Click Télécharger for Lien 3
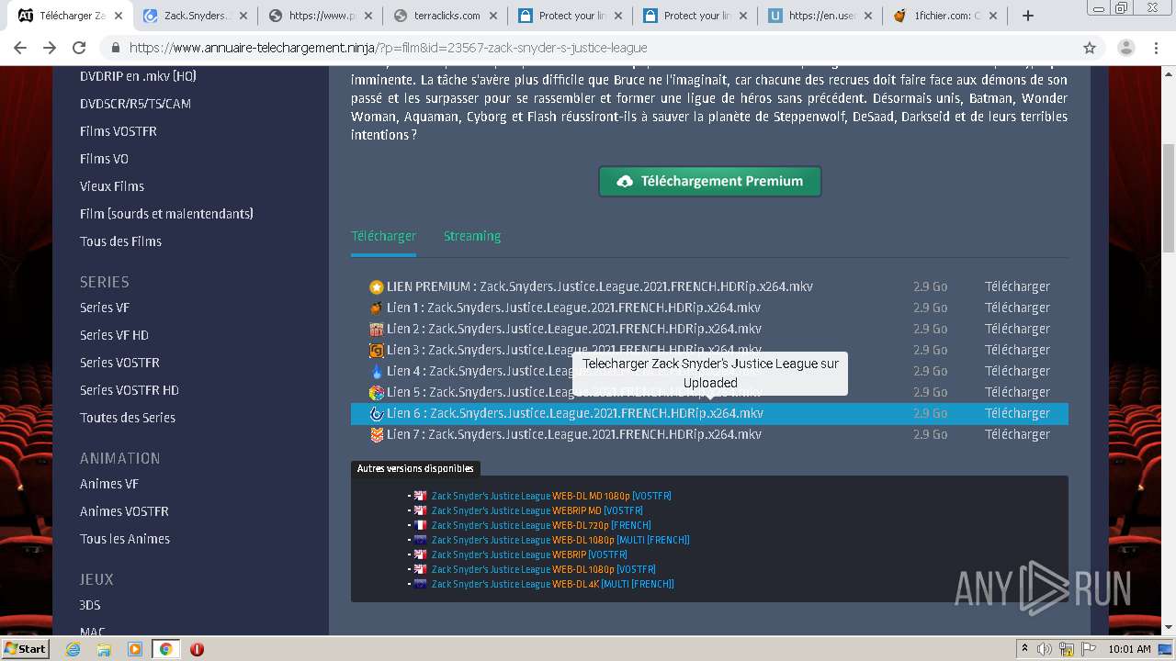 click(x=1017, y=350)
